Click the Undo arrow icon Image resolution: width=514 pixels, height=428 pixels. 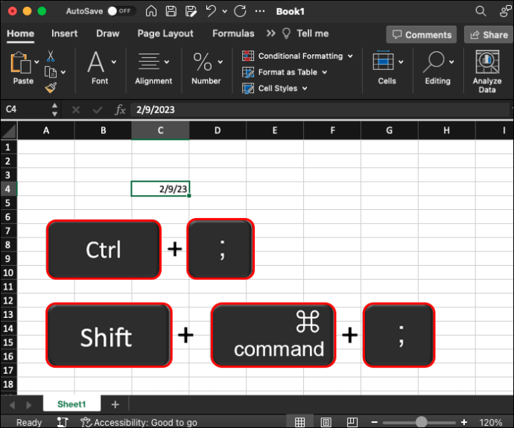[211, 11]
